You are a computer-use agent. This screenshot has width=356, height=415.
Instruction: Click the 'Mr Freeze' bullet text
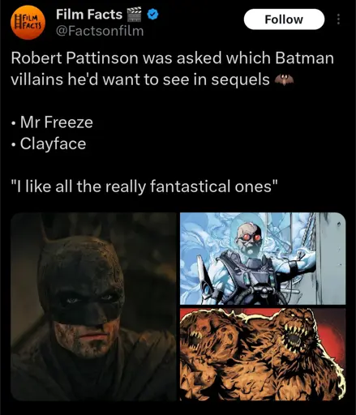57,122
